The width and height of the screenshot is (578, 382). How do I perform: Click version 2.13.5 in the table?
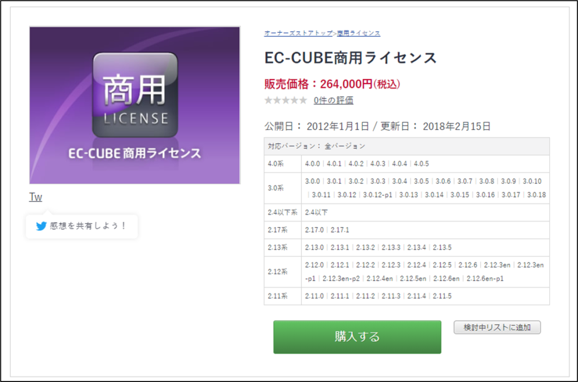click(x=443, y=248)
